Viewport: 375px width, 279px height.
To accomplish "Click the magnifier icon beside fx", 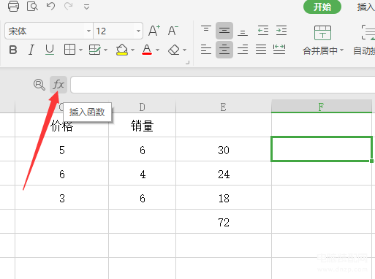I will (39, 85).
